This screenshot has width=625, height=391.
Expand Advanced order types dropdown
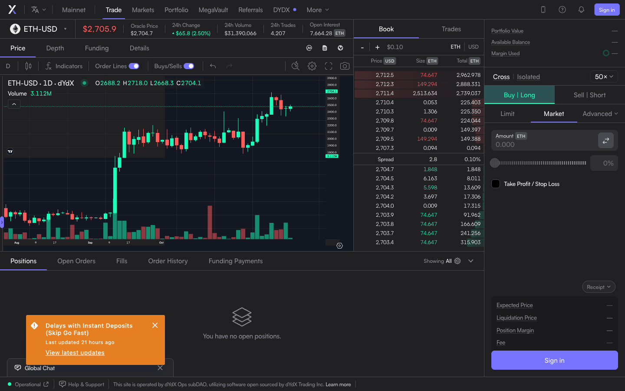(x=600, y=114)
